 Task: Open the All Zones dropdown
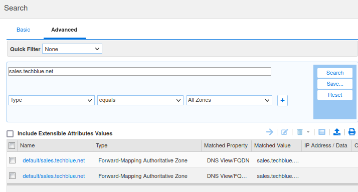pos(229,100)
